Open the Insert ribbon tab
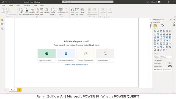Screen dimensions: 176x99 [18, 5]
